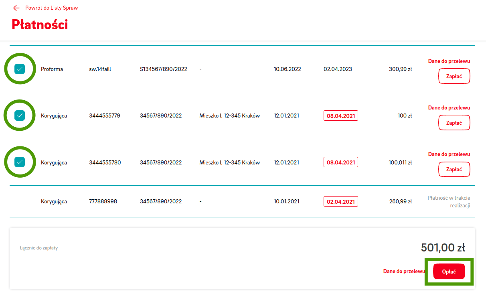Toggle checkbox for invoice 3444555779
This screenshot has width=486, height=302.
20,116
